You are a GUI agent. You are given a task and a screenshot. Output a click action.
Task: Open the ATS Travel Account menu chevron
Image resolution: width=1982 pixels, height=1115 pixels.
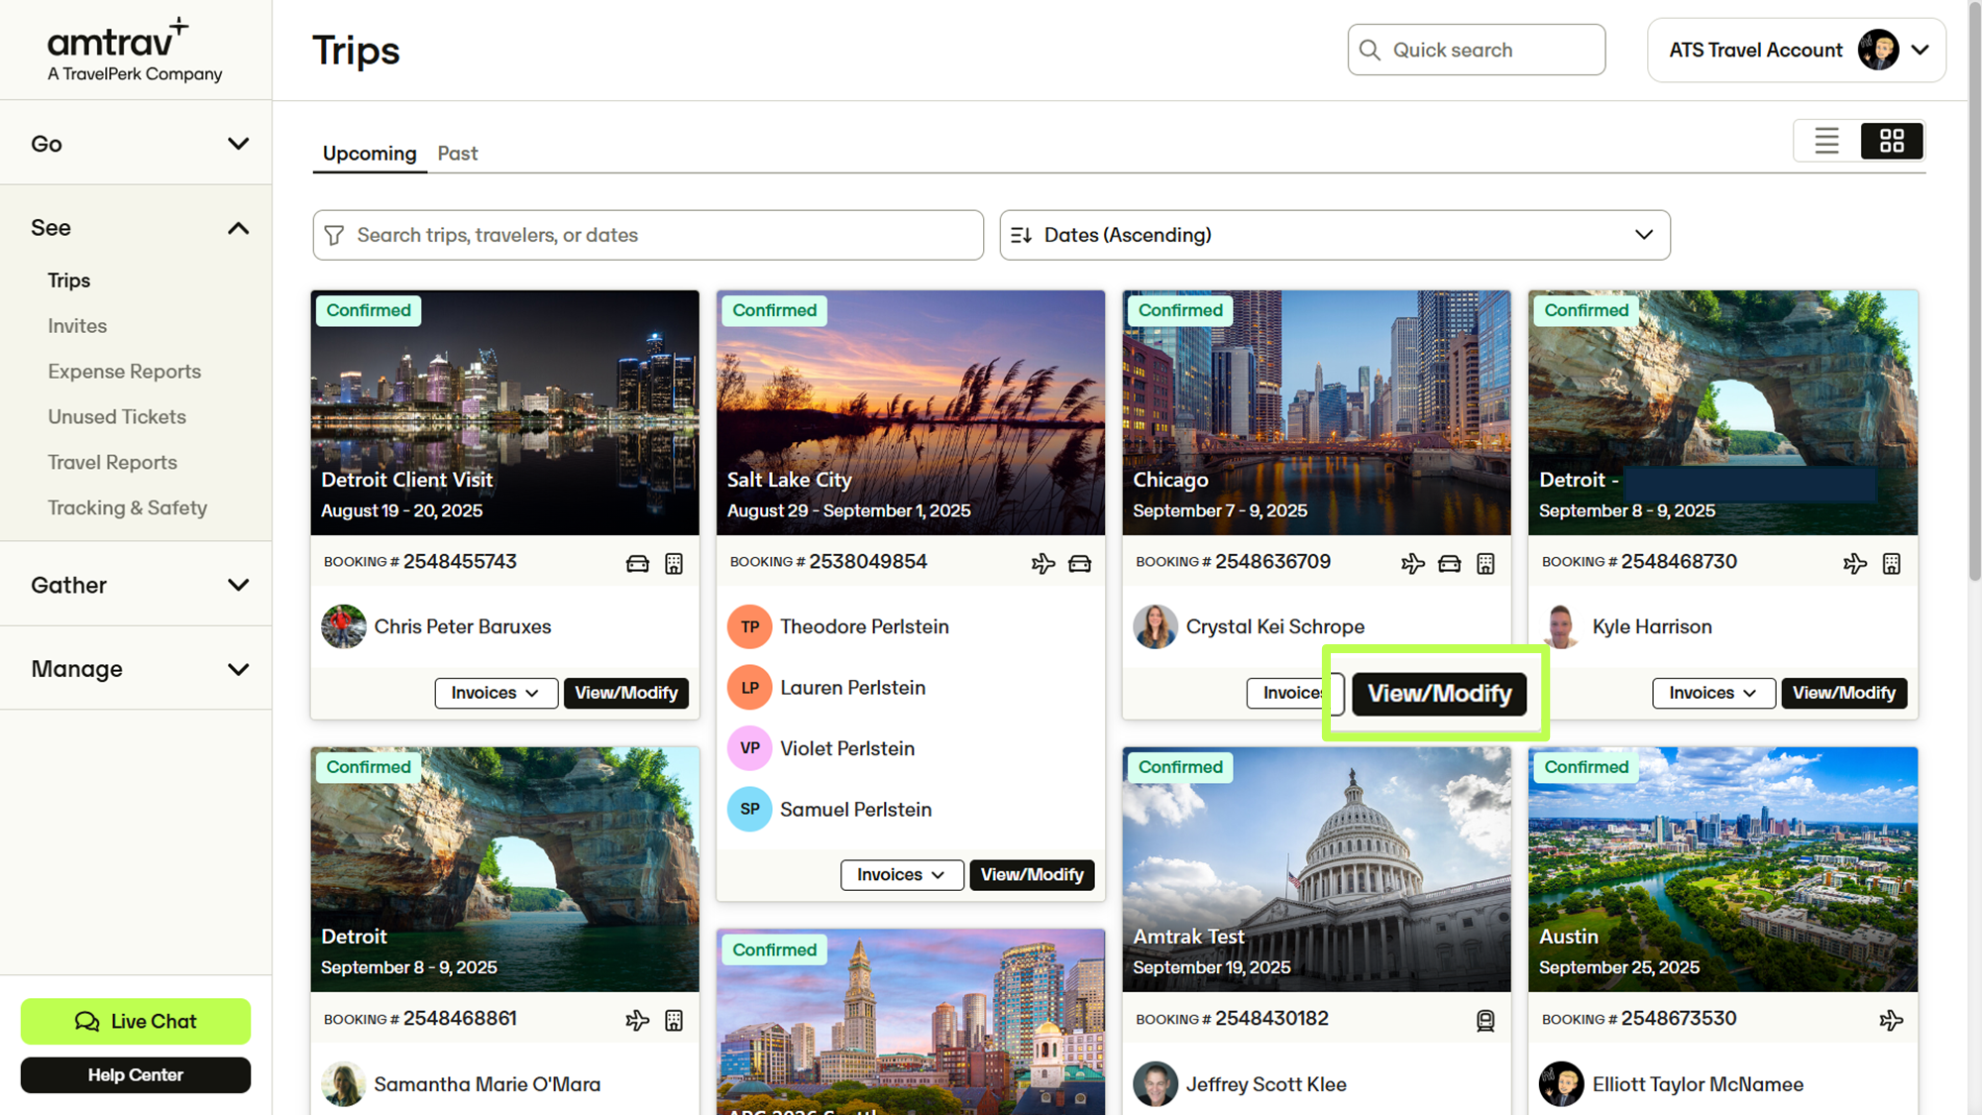pyautogui.click(x=1921, y=50)
